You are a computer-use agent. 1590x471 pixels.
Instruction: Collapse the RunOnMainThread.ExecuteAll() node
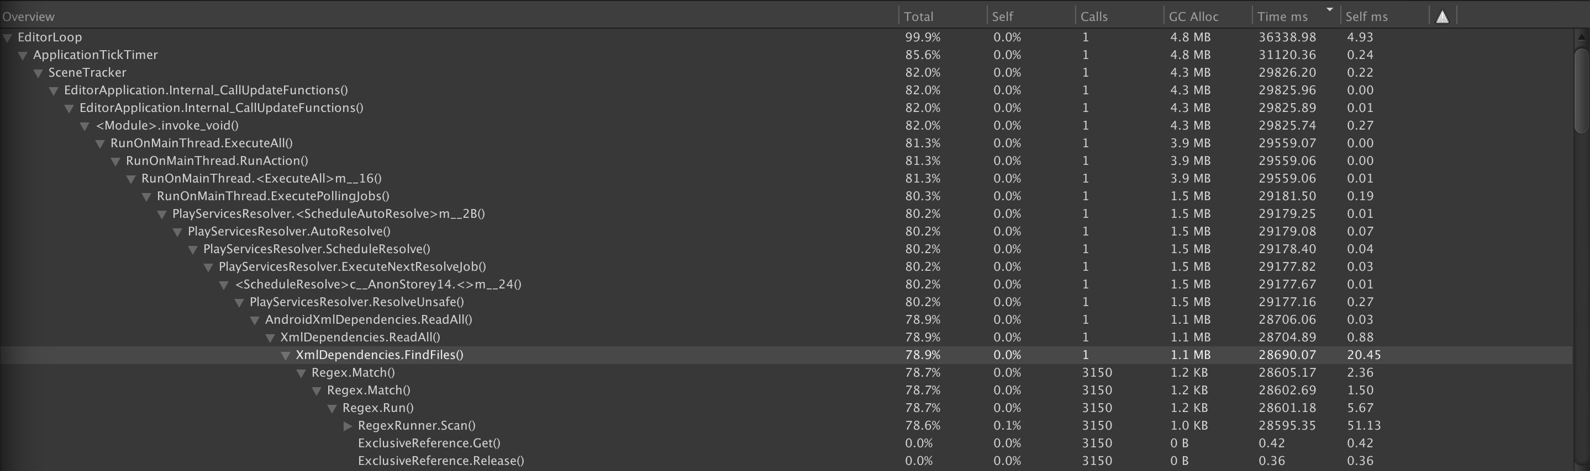click(x=99, y=143)
